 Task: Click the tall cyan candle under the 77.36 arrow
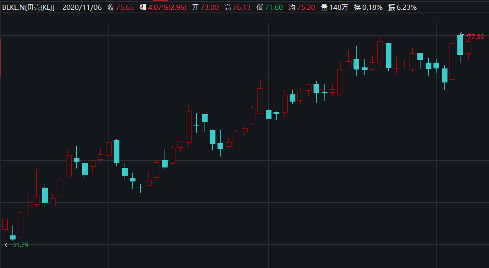pos(460,45)
